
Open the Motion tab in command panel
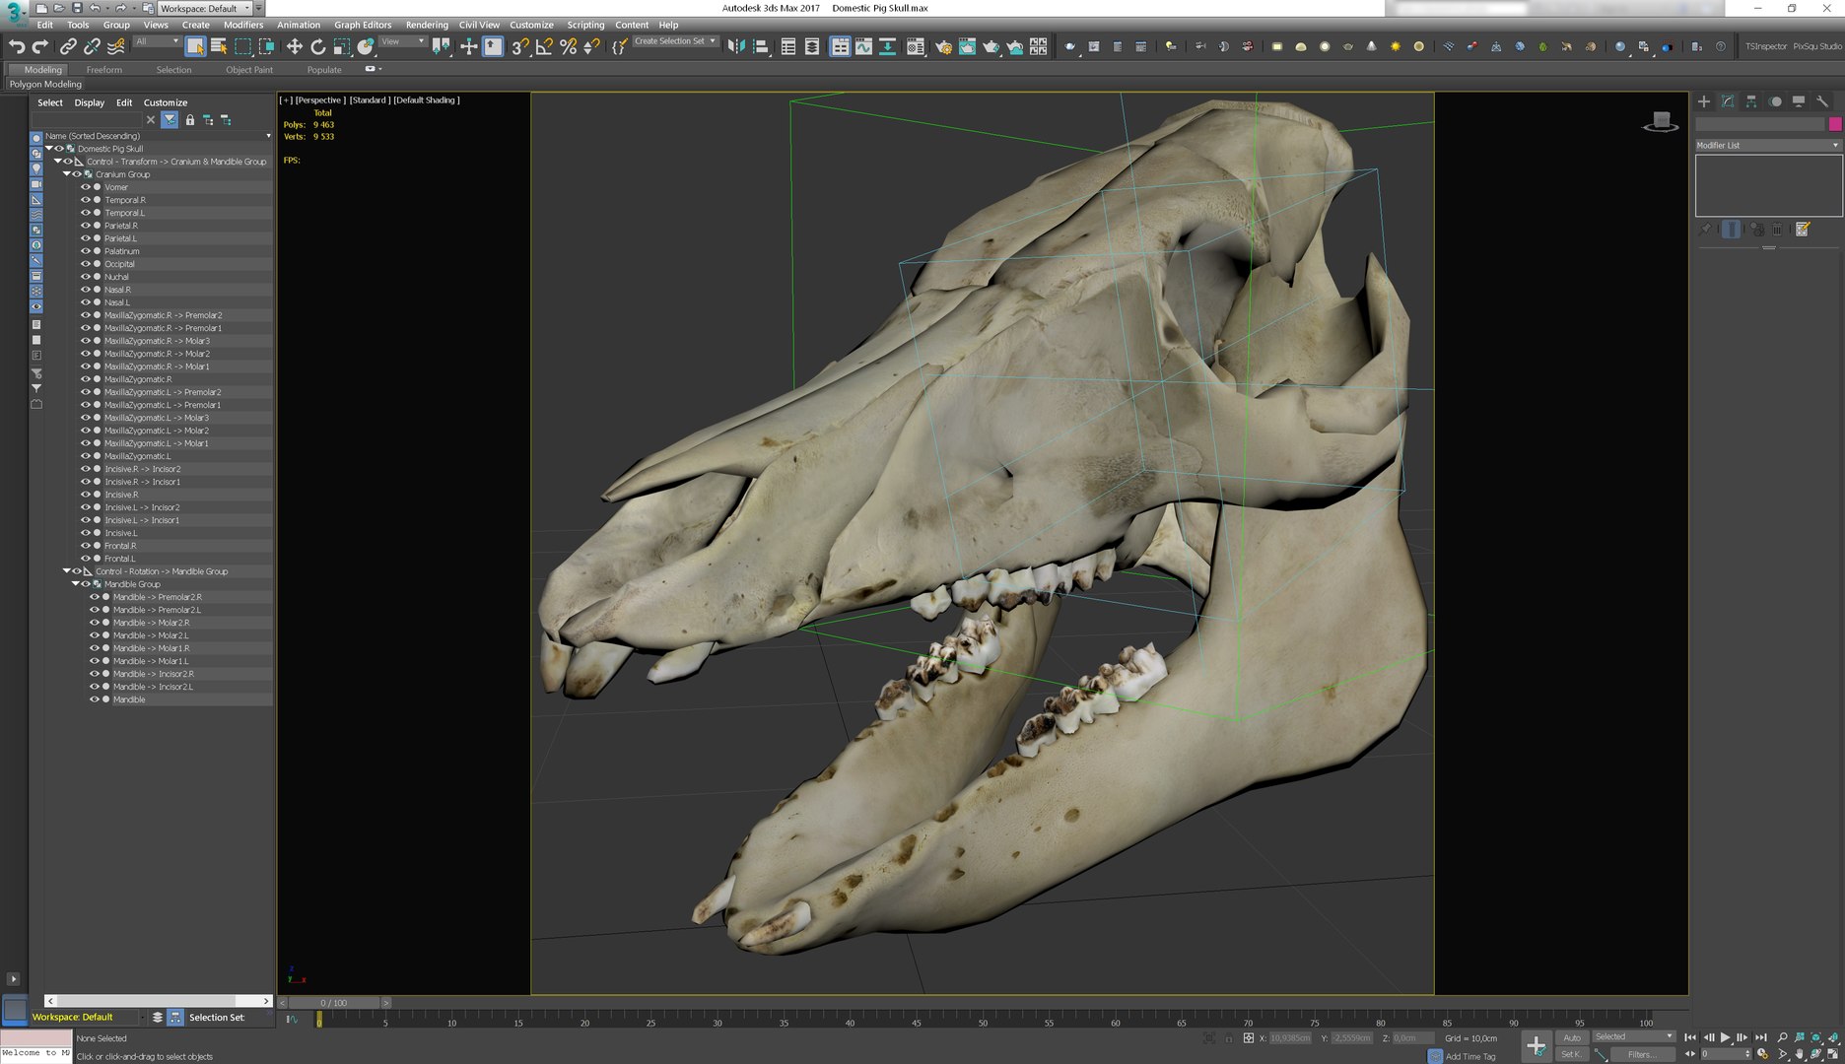(1775, 101)
